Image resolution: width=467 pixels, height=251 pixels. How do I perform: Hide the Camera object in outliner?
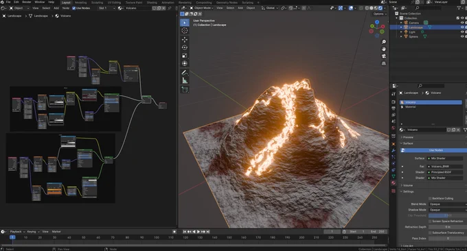[x=462, y=23]
